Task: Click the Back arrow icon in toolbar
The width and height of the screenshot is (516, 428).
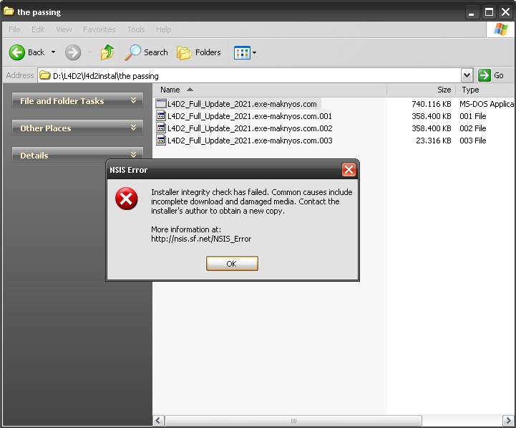Action: point(17,52)
